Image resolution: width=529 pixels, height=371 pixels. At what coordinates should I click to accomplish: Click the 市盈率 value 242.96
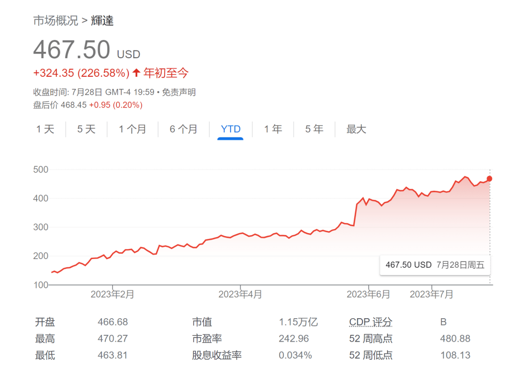(293, 338)
